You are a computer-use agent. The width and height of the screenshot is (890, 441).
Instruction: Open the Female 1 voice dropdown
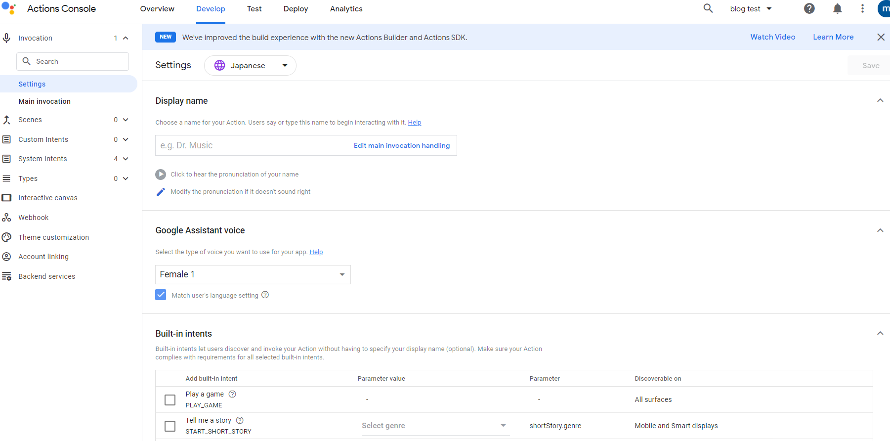253,274
